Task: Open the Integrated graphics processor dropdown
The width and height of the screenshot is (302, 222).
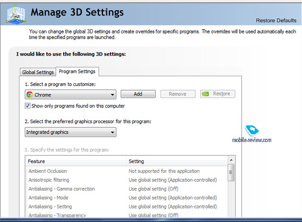Action: coord(71,132)
